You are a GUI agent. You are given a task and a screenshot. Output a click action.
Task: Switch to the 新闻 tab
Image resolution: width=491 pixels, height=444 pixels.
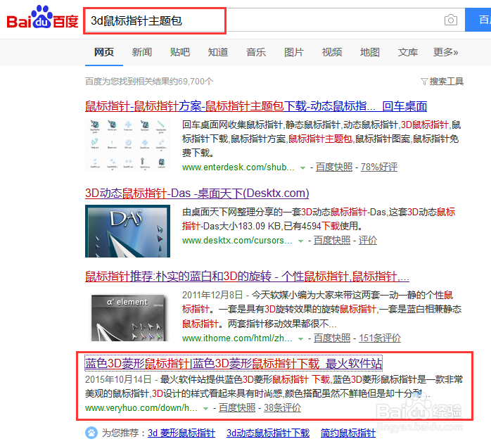[142, 52]
